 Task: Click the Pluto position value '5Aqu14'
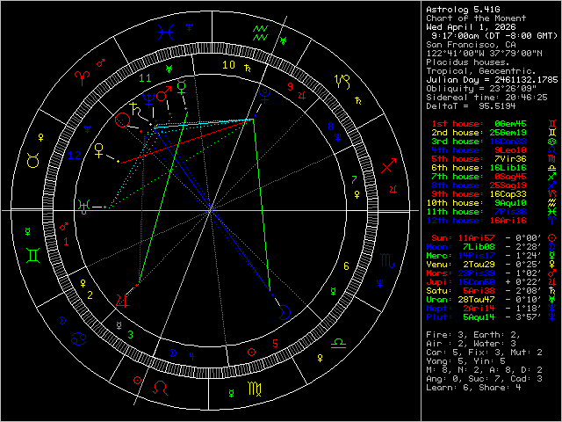479,316
